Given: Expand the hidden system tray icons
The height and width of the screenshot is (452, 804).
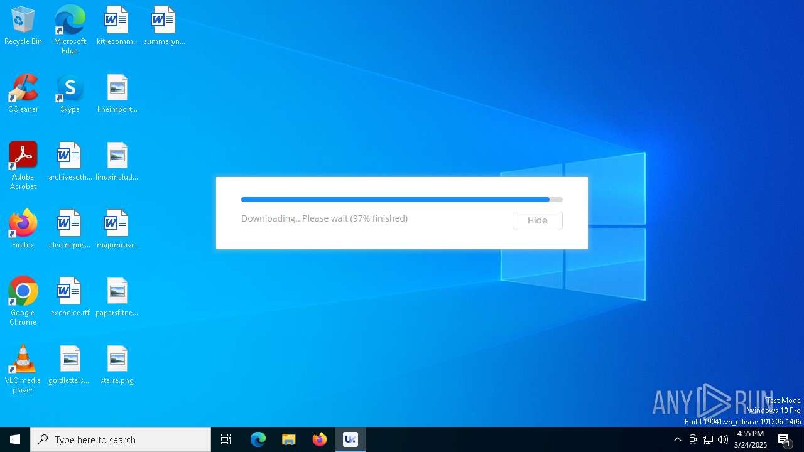Looking at the screenshot, I should (678, 439).
